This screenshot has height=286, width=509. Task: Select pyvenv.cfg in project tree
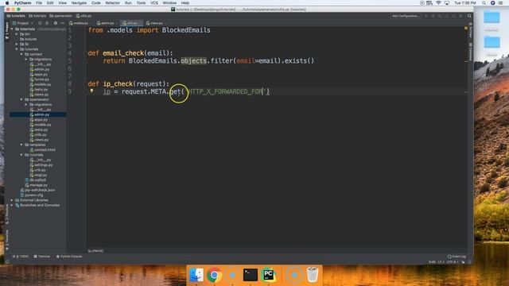(32, 195)
